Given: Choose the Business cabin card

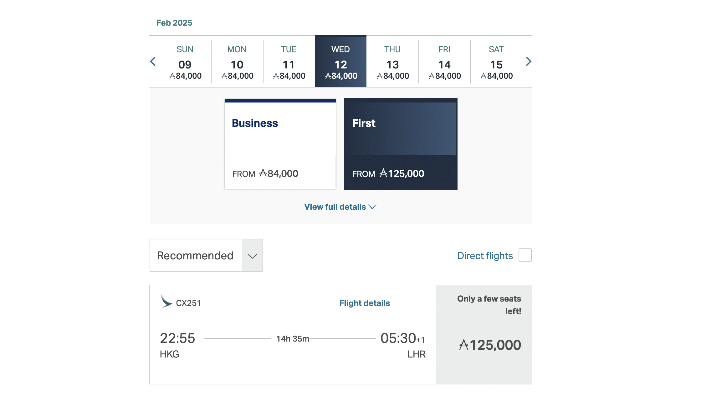Looking at the screenshot, I should (x=280, y=144).
